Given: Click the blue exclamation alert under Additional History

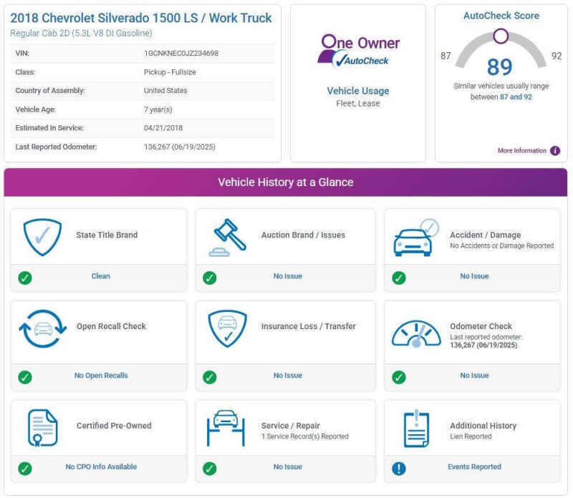Looking at the screenshot, I should [x=399, y=469].
